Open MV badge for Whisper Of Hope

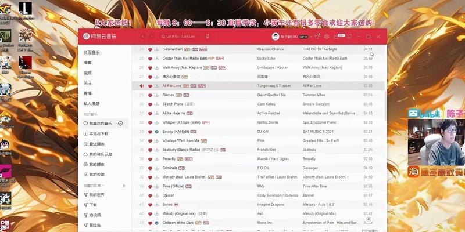tap(205, 122)
